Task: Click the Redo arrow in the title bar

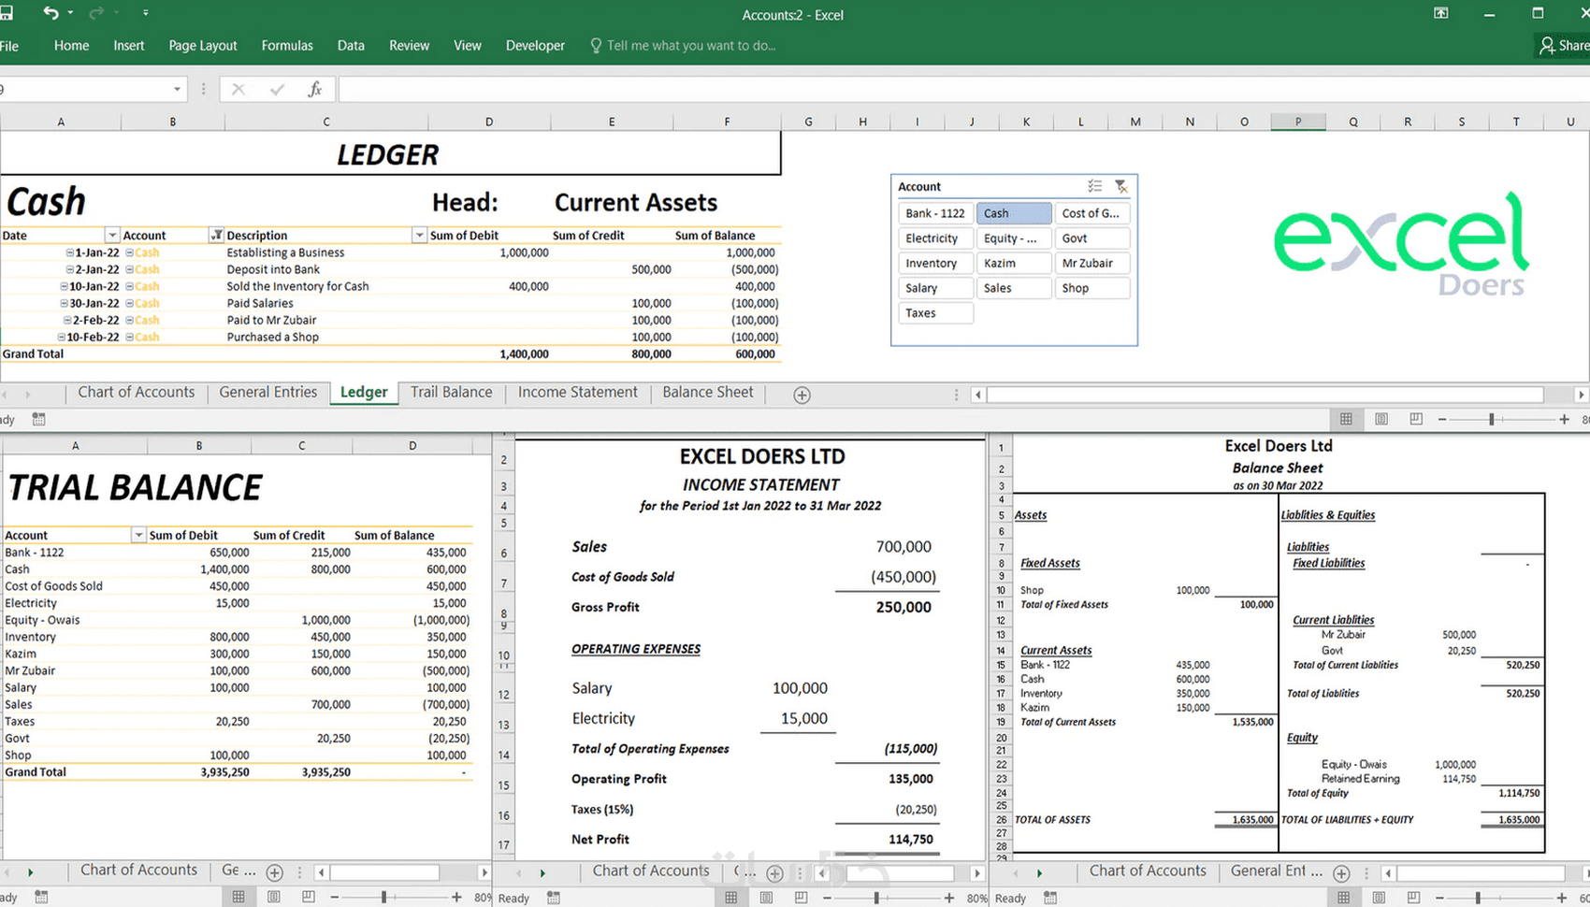Action: click(95, 13)
